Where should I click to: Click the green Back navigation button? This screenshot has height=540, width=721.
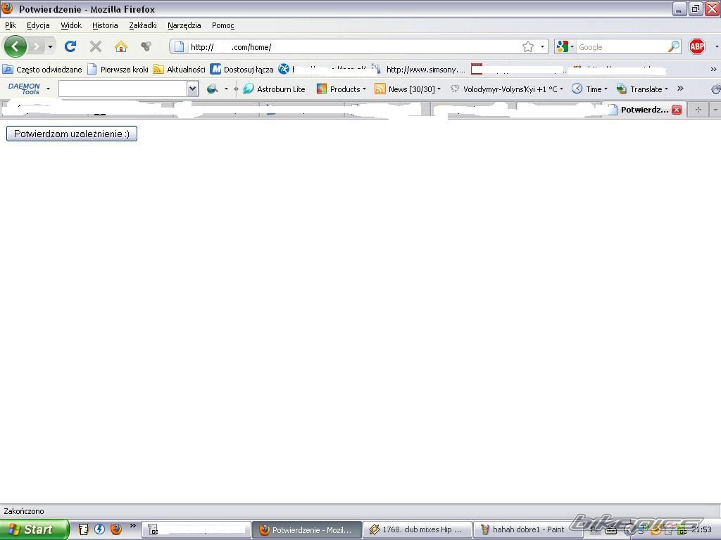[15, 46]
